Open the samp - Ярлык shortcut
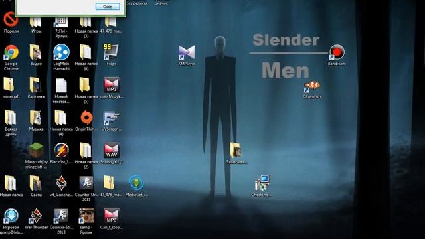Viewport: 425px width, 239px height. [x=86, y=216]
